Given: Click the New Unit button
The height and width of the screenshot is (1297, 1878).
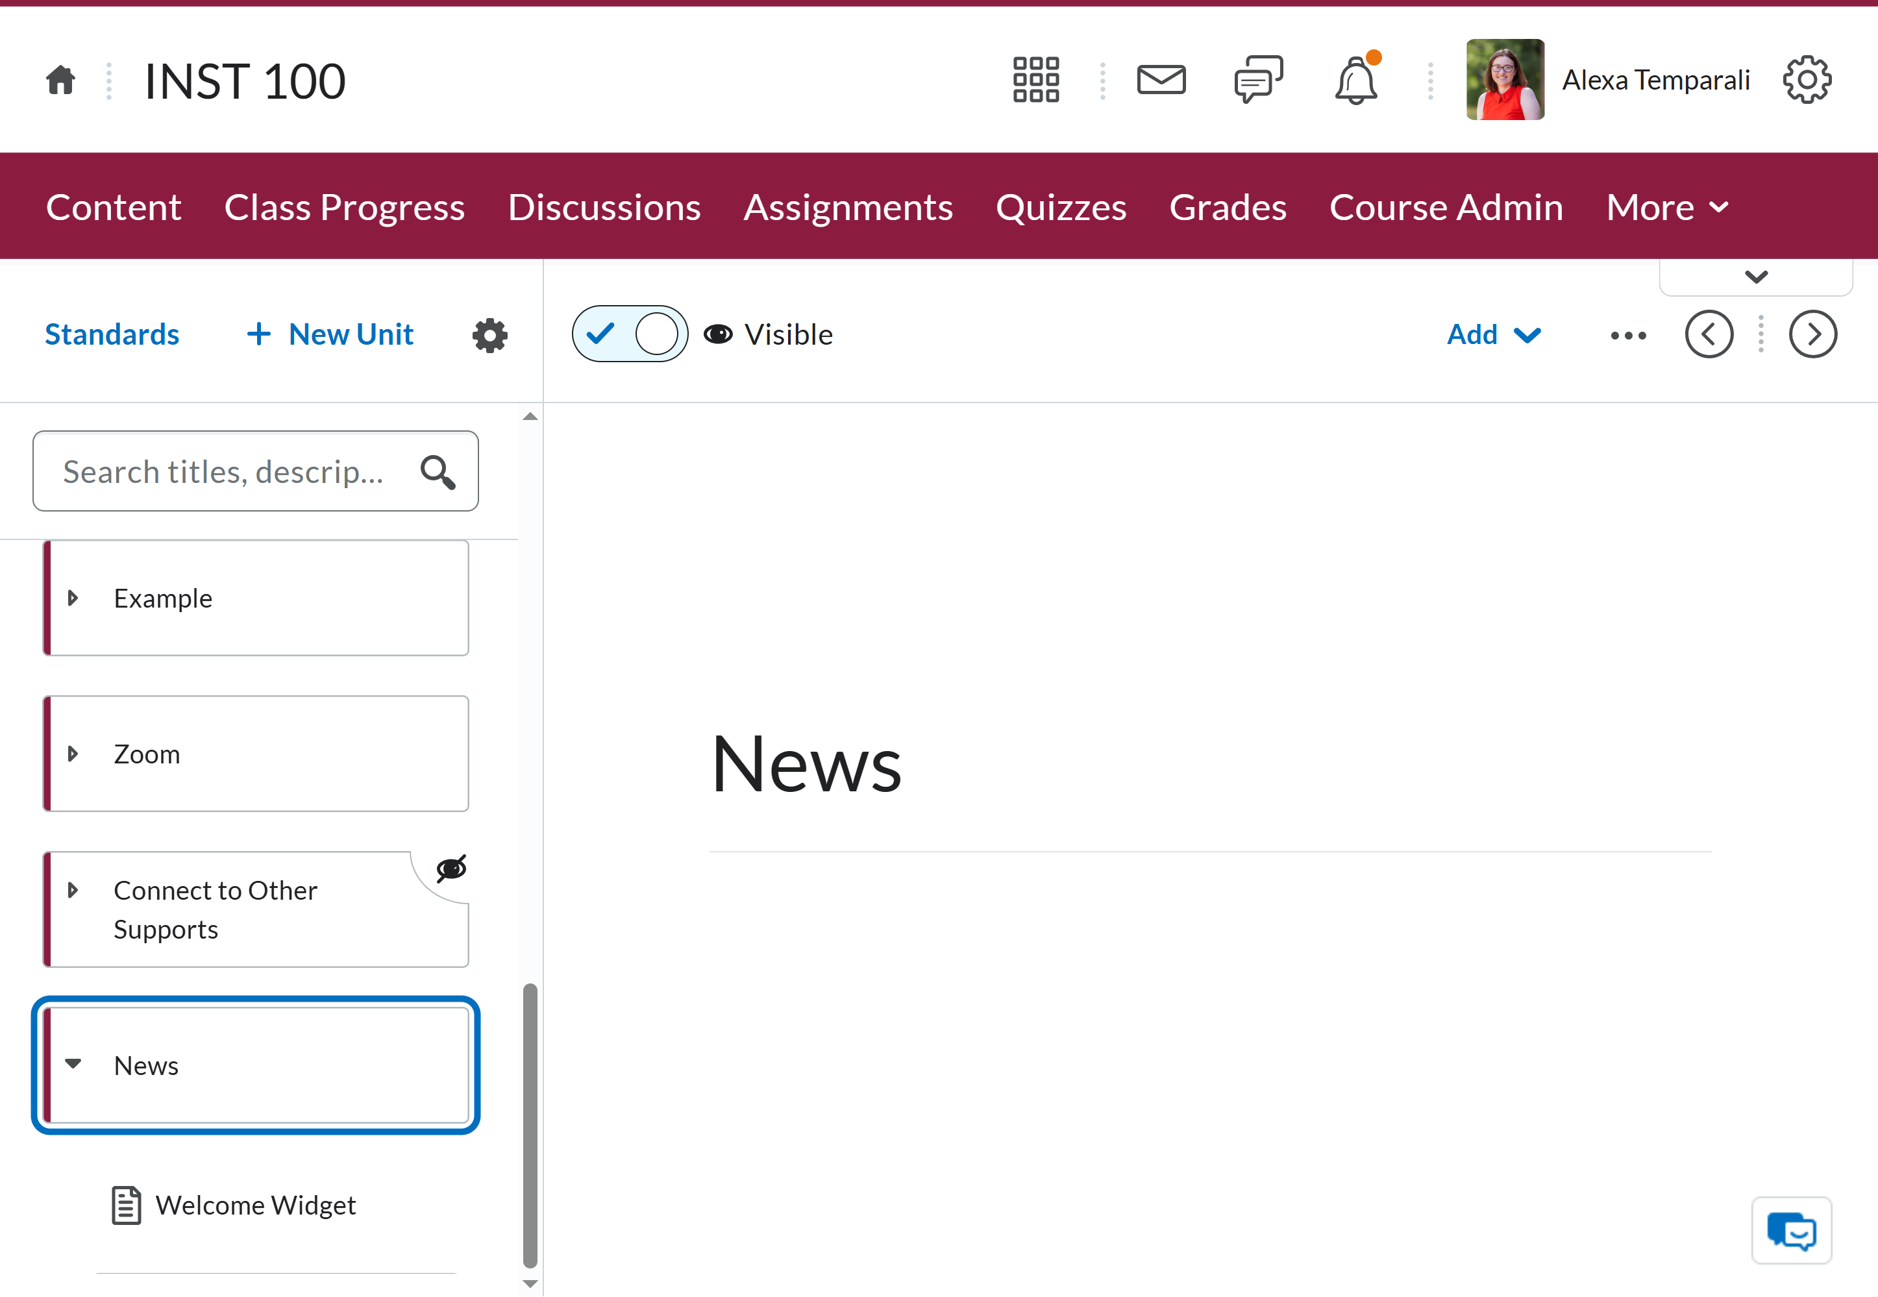Looking at the screenshot, I should tap(330, 335).
